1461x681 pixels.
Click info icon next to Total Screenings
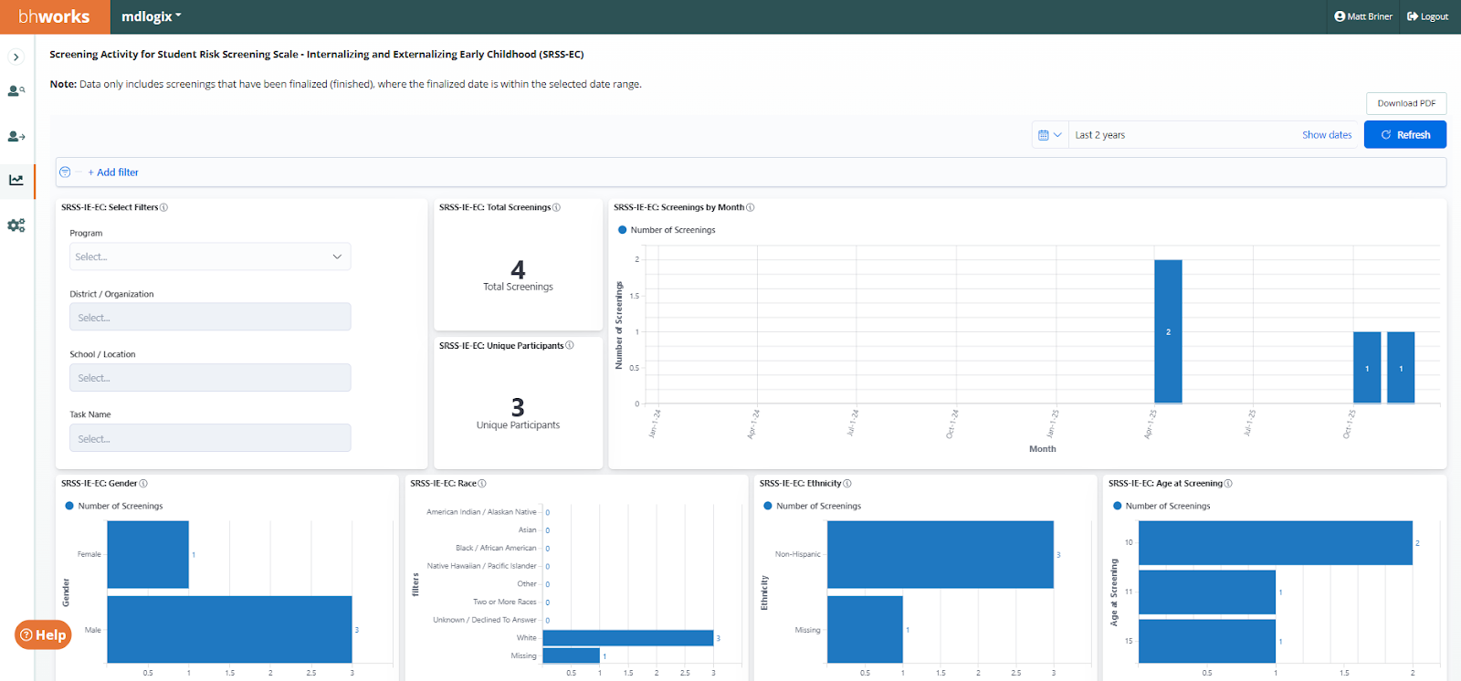pyautogui.click(x=557, y=207)
